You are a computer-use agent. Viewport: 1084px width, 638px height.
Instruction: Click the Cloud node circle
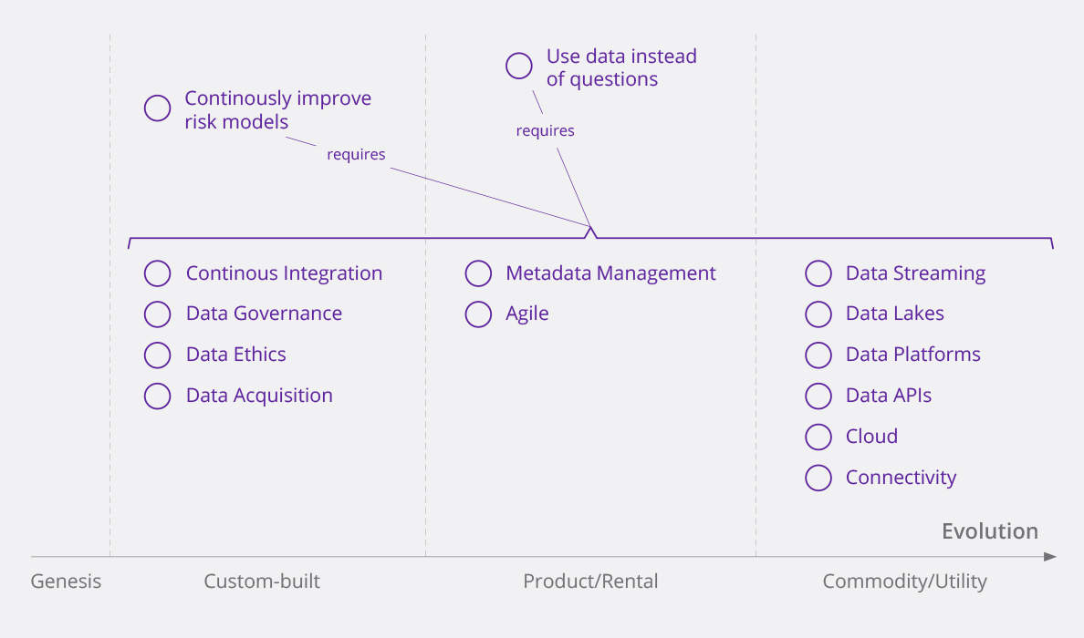pos(818,437)
